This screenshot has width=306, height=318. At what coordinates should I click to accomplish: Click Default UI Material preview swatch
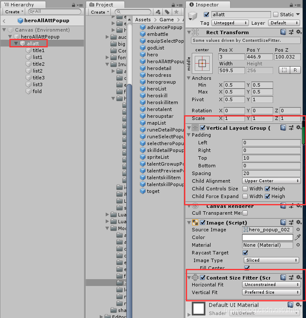point(199,309)
